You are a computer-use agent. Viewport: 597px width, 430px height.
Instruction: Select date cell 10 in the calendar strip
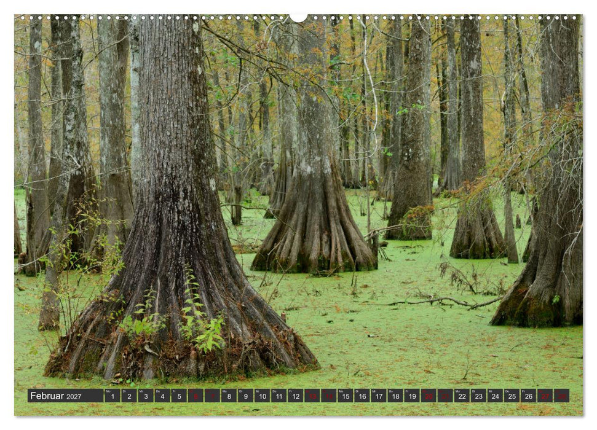[x=263, y=396]
